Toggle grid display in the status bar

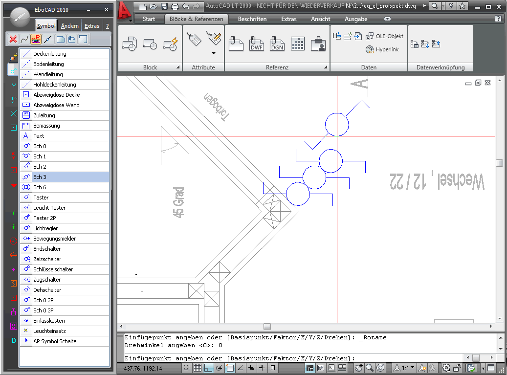click(198, 368)
